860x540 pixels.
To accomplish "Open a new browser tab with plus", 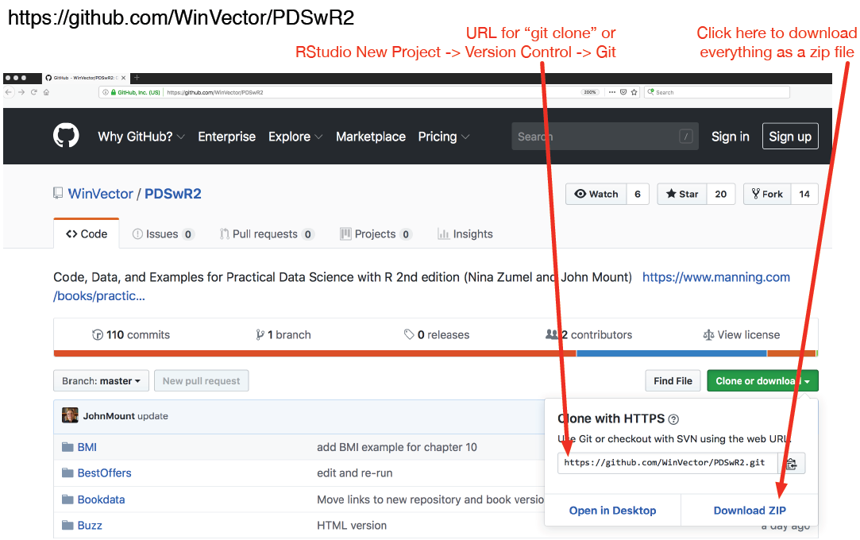I will [137, 78].
